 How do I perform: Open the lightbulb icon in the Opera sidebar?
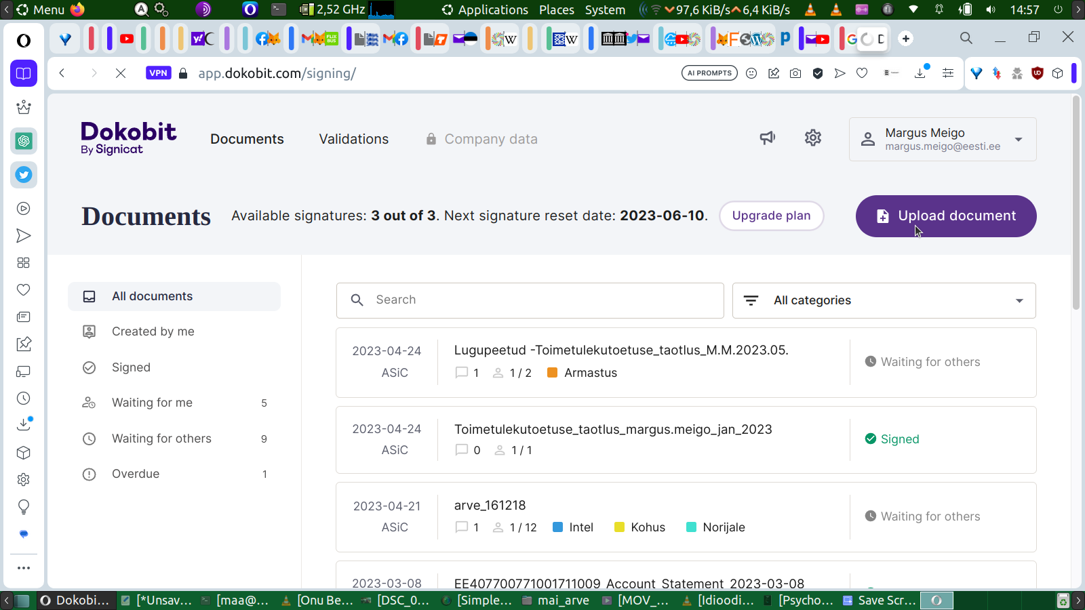tap(24, 507)
